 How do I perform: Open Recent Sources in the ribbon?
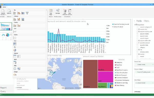coord(3,12)
